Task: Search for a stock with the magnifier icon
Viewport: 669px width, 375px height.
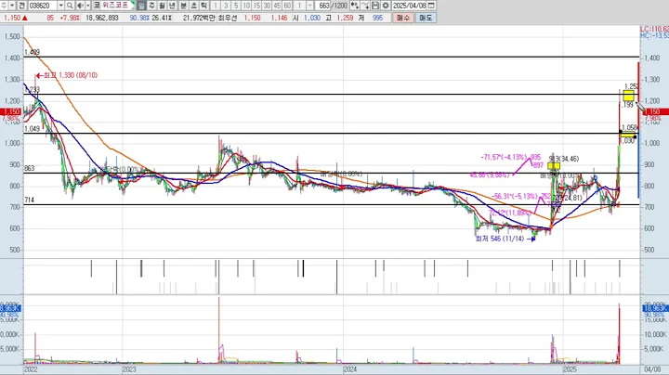Action: (70, 6)
